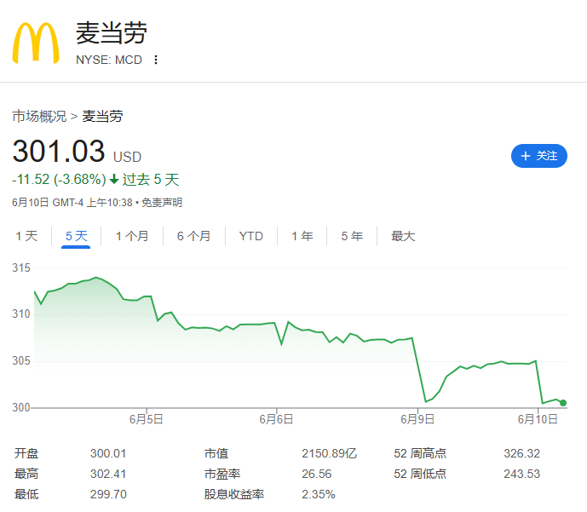Show the 1 年 chart range
The width and height of the screenshot is (587, 512).
302,236
